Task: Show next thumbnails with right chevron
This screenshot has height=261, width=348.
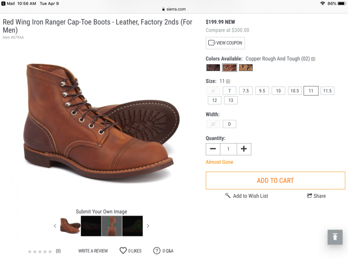Action: point(148,226)
